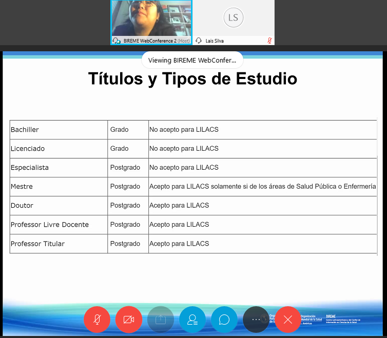Click the Viewing BIREME WebConfer... banner
This screenshot has width=387, height=338.
[192, 60]
